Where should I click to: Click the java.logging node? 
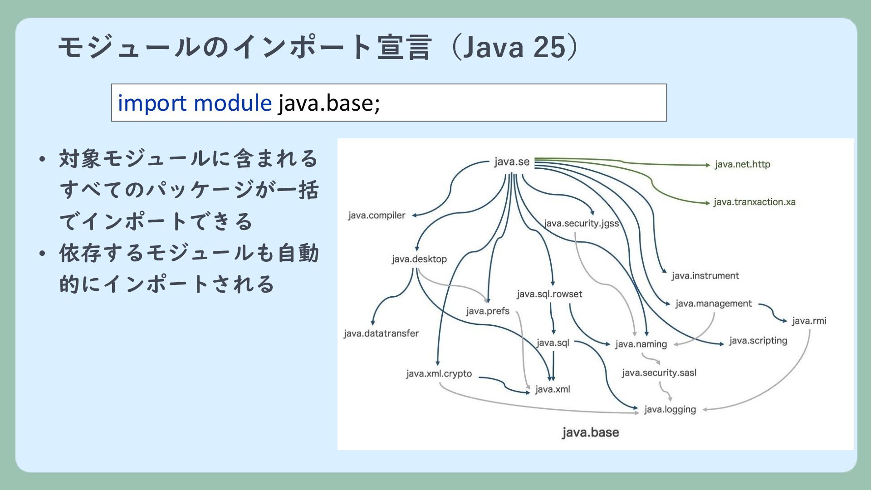click(x=670, y=409)
